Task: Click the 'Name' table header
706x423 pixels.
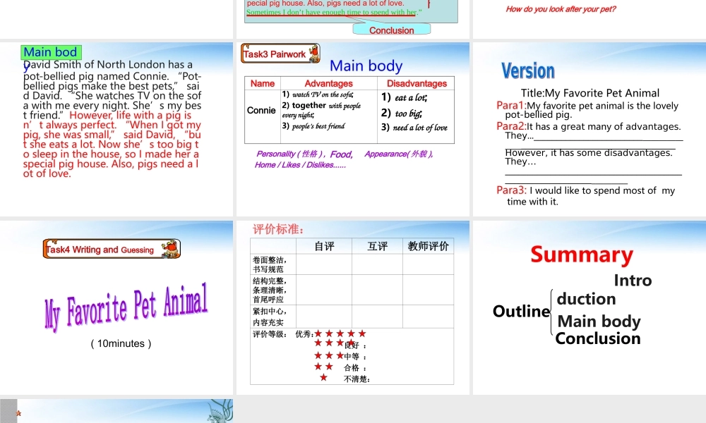Action: [263, 84]
